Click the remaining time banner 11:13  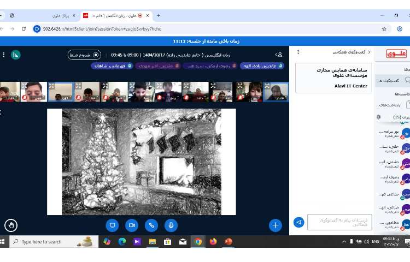pyautogui.click(x=206, y=41)
